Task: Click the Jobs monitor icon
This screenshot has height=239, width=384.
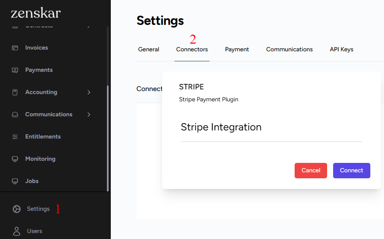Action: tap(15, 181)
